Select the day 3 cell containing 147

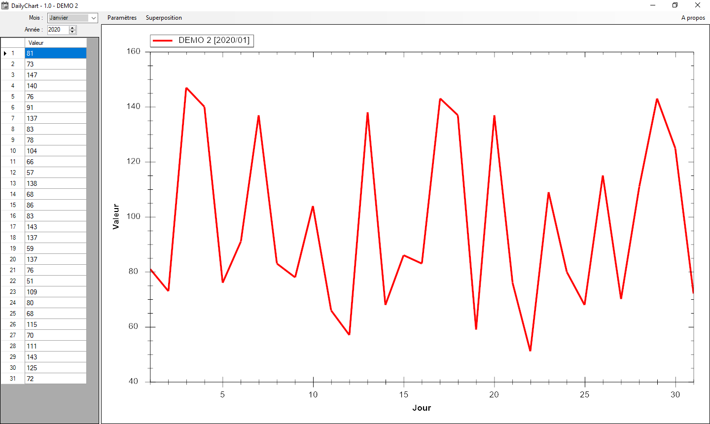[55, 75]
